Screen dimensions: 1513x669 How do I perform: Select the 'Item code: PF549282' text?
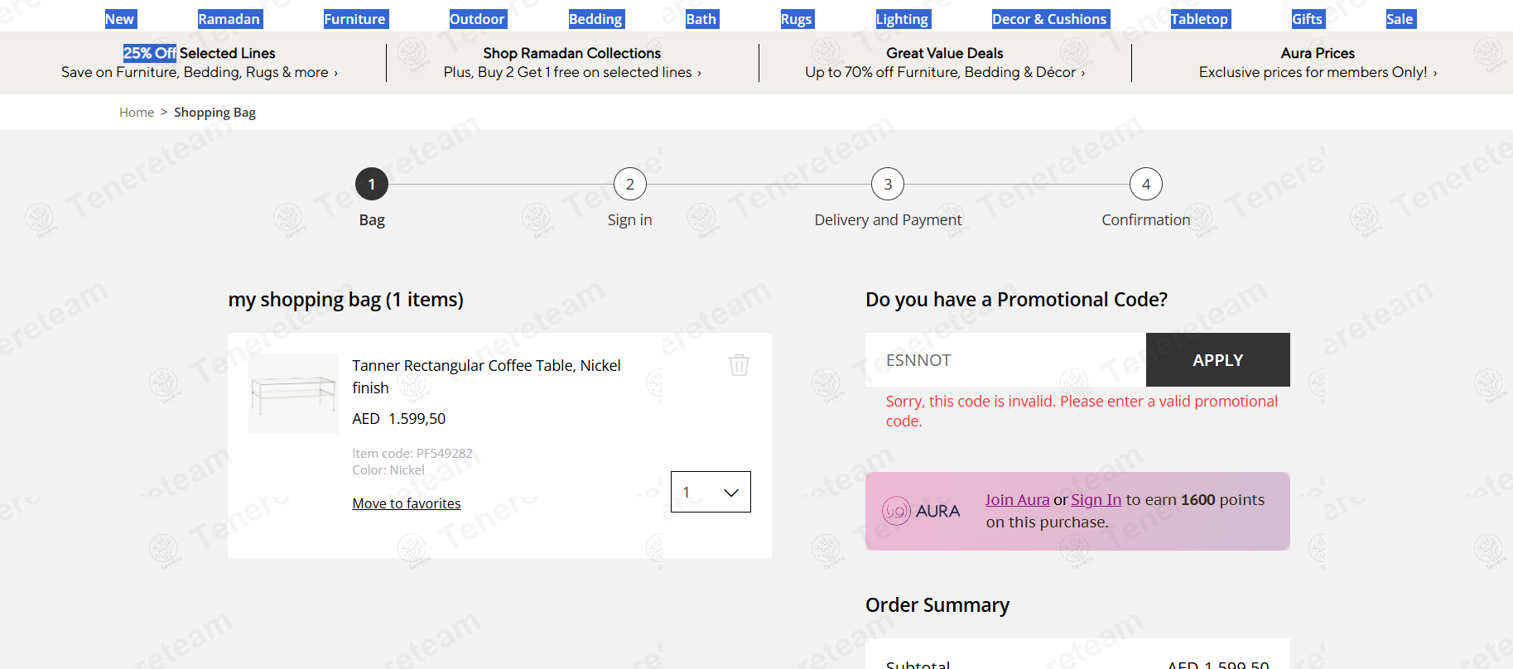(x=412, y=453)
